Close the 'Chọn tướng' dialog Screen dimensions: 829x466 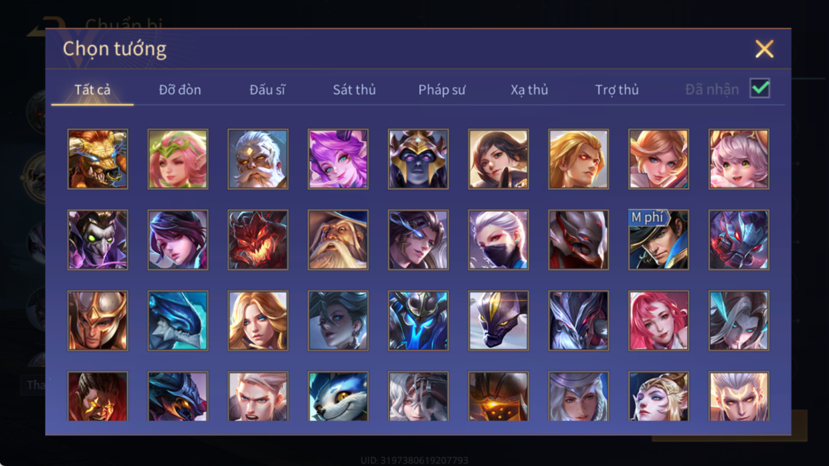(x=764, y=49)
